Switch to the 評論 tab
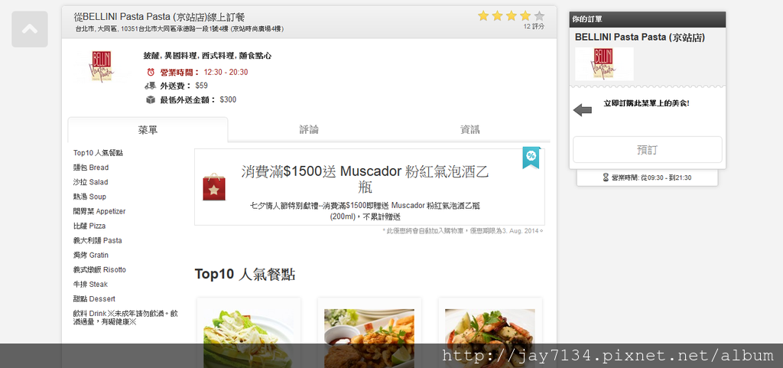Viewport: 783px width, 368px height. point(309,130)
